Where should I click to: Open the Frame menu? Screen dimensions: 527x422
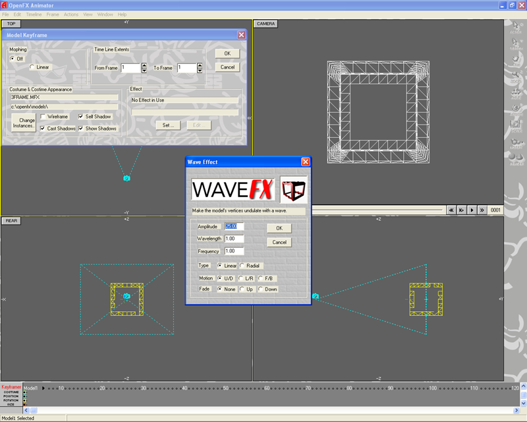pyautogui.click(x=53, y=15)
